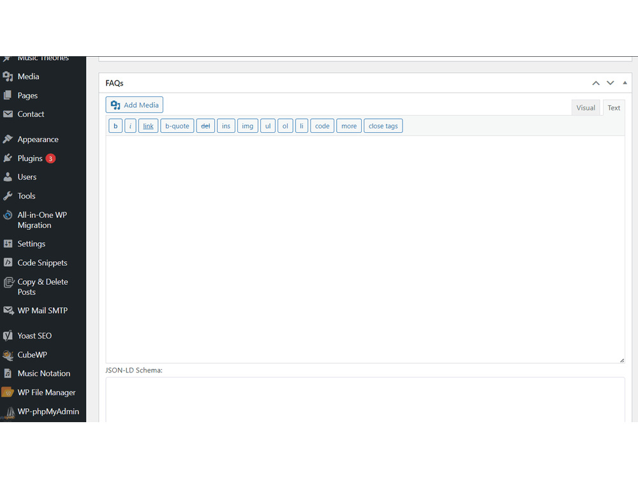638x479 pixels.
Task: Click Add Media button
Action: (x=134, y=105)
